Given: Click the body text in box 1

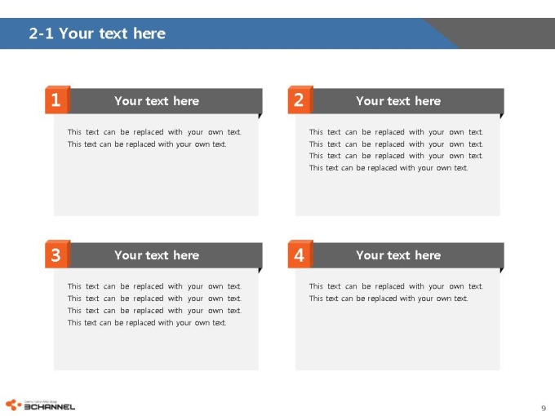Looking at the screenshot, I should [x=154, y=138].
